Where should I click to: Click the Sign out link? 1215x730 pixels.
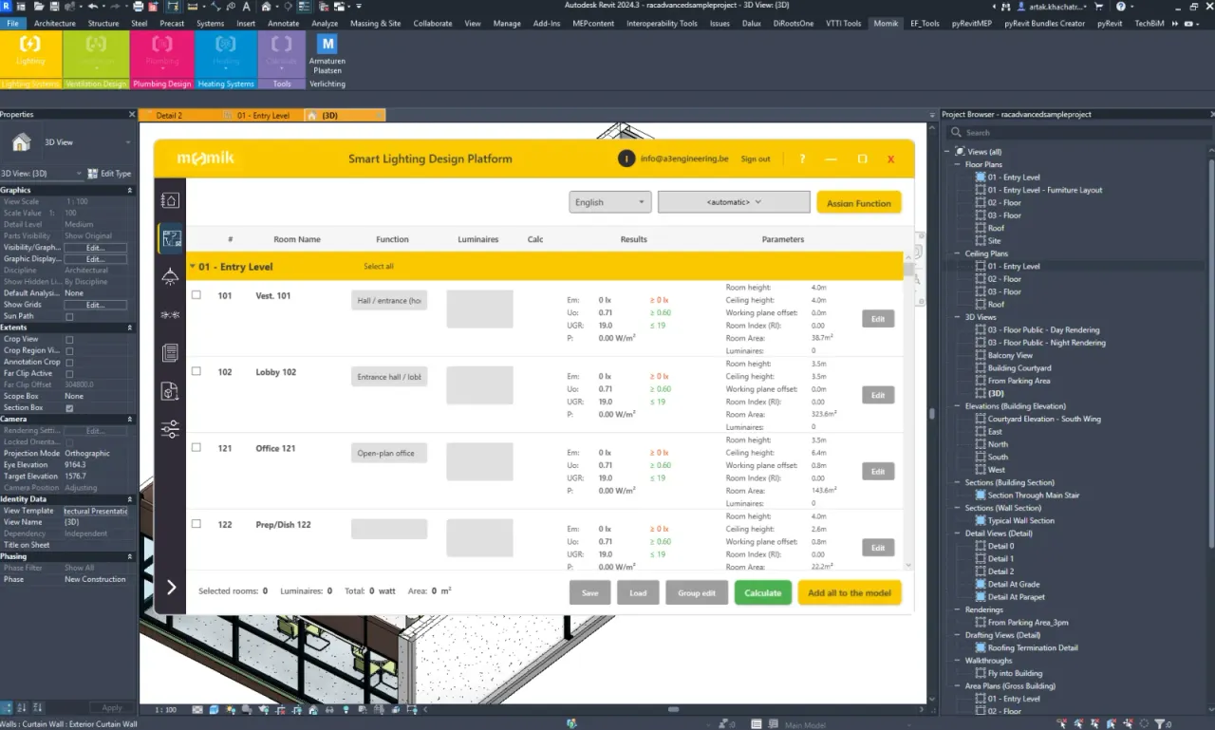(x=756, y=159)
